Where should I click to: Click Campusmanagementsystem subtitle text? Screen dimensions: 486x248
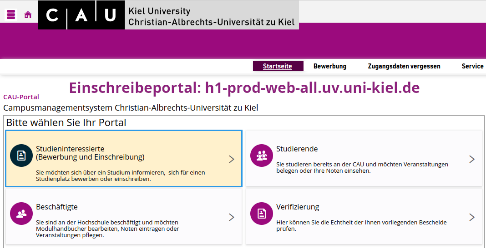(131, 108)
